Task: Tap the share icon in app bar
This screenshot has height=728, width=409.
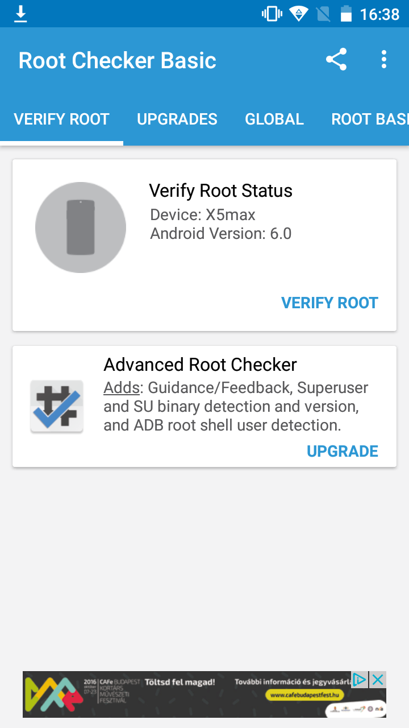Action: pyautogui.click(x=336, y=60)
